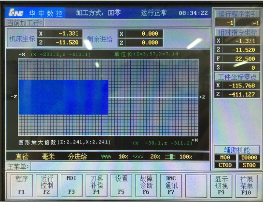The height and width of the screenshot is (203, 263).
Task: Open the MDI F3 mode
Action: tap(71, 185)
